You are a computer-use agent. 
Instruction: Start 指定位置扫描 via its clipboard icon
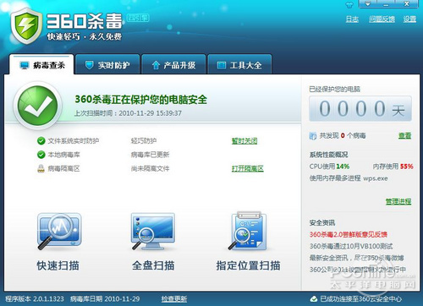click(248, 231)
